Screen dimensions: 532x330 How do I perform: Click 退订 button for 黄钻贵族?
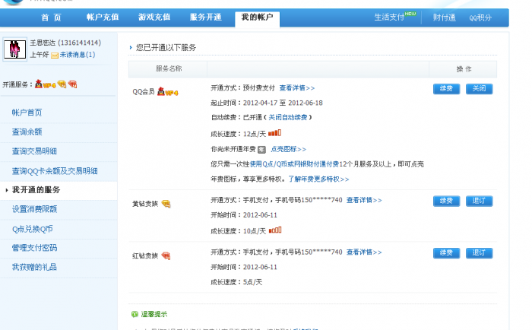479,201
